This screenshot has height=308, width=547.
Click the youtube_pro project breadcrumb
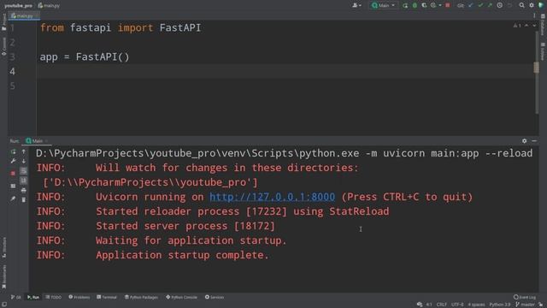click(18, 6)
